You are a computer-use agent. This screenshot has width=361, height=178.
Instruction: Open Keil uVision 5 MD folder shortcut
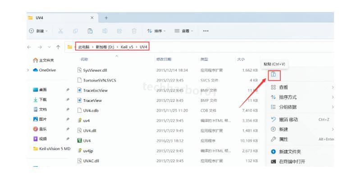click(52, 149)
